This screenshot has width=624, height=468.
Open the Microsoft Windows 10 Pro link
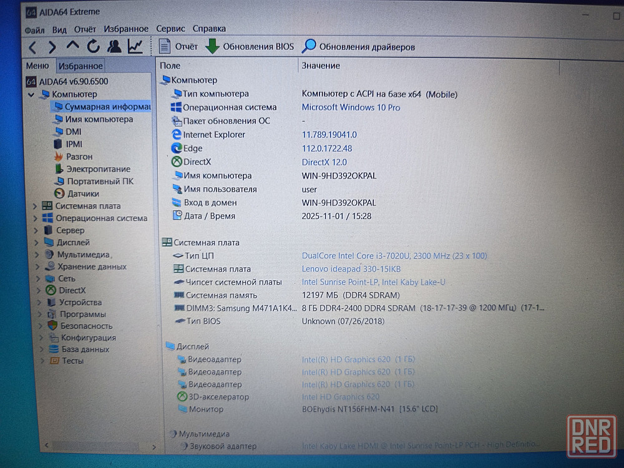(351, 107)
